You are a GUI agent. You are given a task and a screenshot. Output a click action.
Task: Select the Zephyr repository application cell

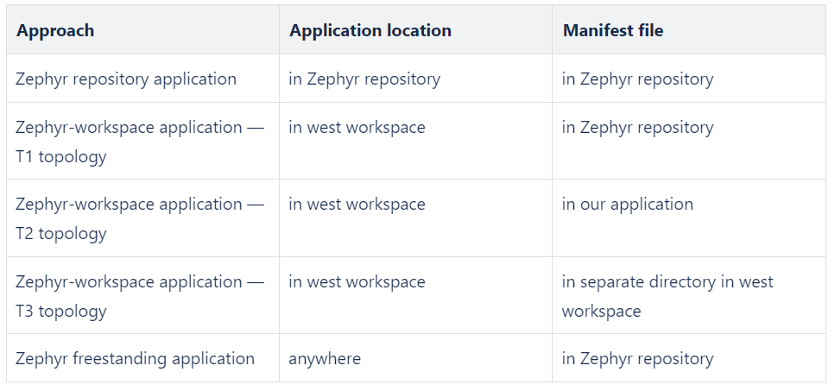tap(142, 79)
